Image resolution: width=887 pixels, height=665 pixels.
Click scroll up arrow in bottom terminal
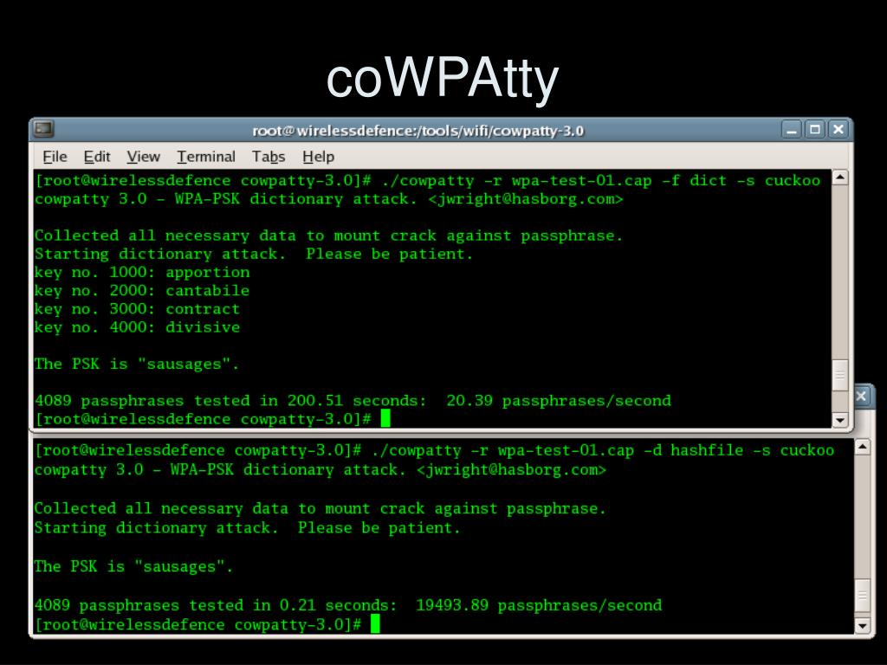pyautogui.click(x=862, y=448)
